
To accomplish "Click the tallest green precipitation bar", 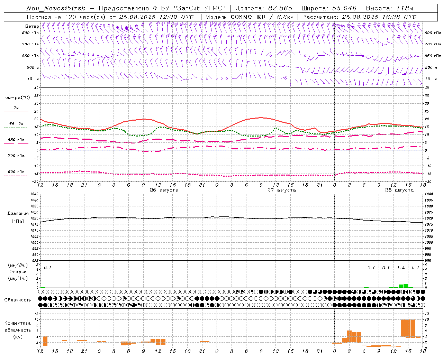I will [406, 286].
